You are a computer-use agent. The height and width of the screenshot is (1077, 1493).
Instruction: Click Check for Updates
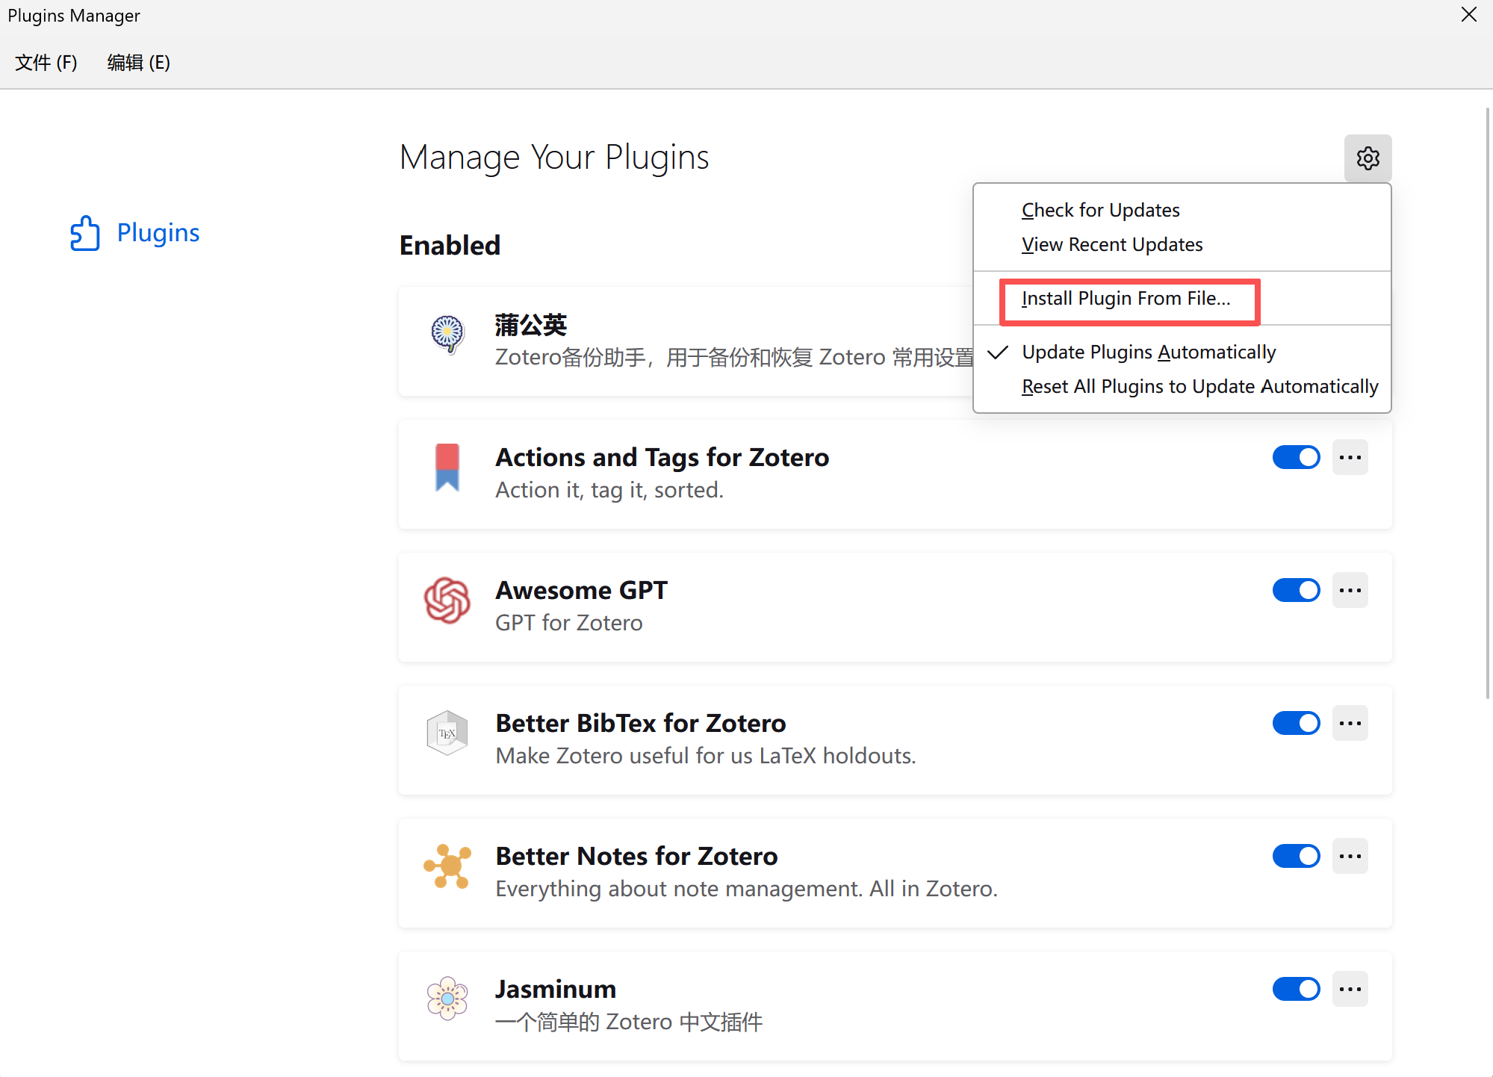tap(1100, 210)
